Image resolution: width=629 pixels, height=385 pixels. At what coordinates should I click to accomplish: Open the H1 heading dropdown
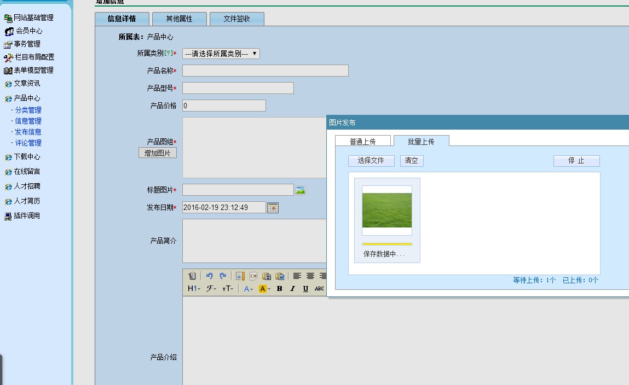pyautogui.click(x=194, y=289)
